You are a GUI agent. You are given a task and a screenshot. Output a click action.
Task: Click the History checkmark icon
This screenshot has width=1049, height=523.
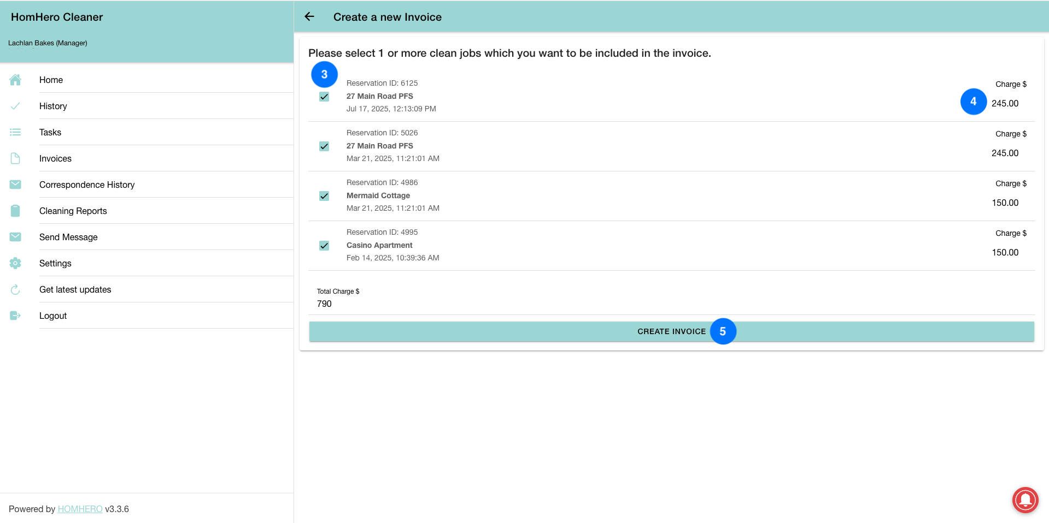[x=15, y=106]
